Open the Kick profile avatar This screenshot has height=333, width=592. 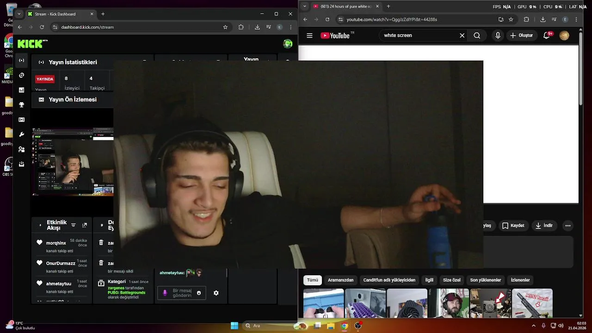point(288,44)
